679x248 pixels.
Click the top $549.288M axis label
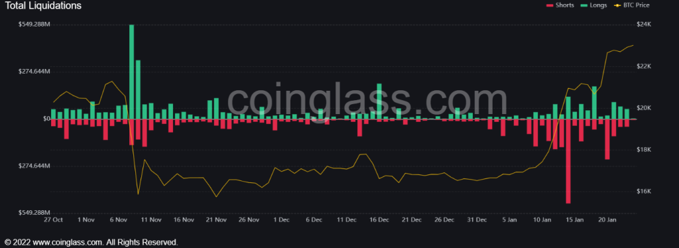pos(34,25)
